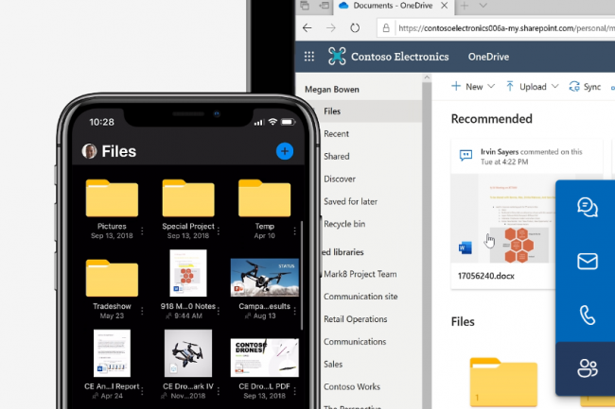The image size is (615, 409).
Task: Open the chat icon in the blue side panel
Action: coord(588,207)
